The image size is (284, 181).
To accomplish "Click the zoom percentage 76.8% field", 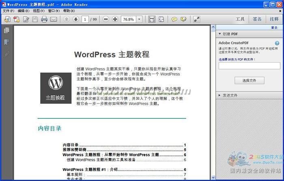I will 129,19.
